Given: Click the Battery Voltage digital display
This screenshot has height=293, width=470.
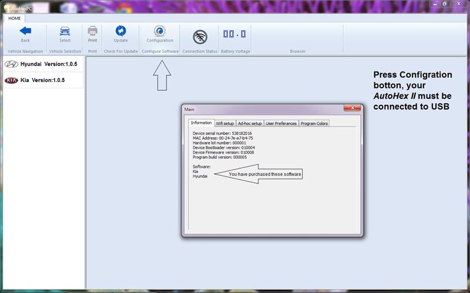Looking at the screenshot, I should coord(234,34).
